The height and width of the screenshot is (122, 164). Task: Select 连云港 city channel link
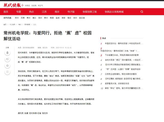[x=82, y=18]
